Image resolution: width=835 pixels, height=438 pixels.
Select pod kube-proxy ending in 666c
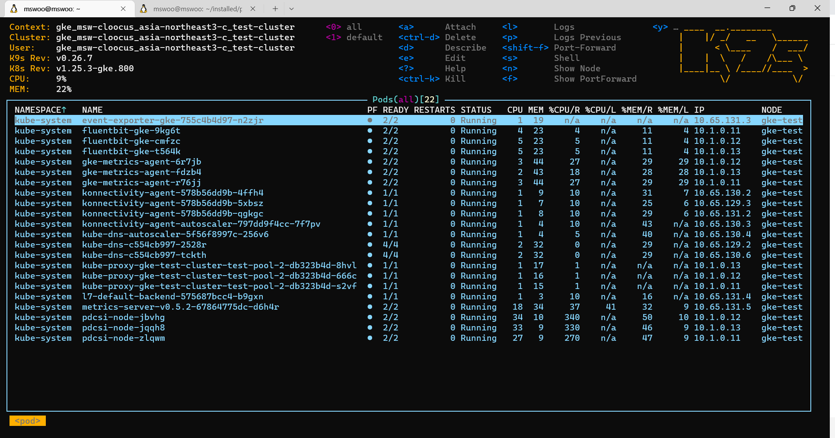408,276
